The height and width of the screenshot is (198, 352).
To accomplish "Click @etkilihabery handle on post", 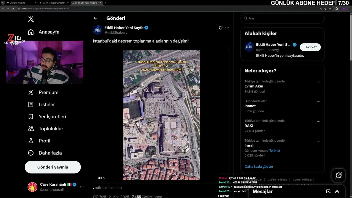I will tap(116, 33).
